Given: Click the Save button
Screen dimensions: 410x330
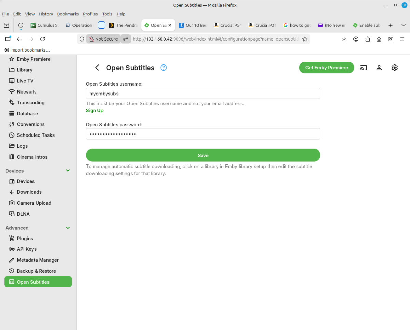Looking at the screenshot, I should pyautogui.click(x=203, y=155).
